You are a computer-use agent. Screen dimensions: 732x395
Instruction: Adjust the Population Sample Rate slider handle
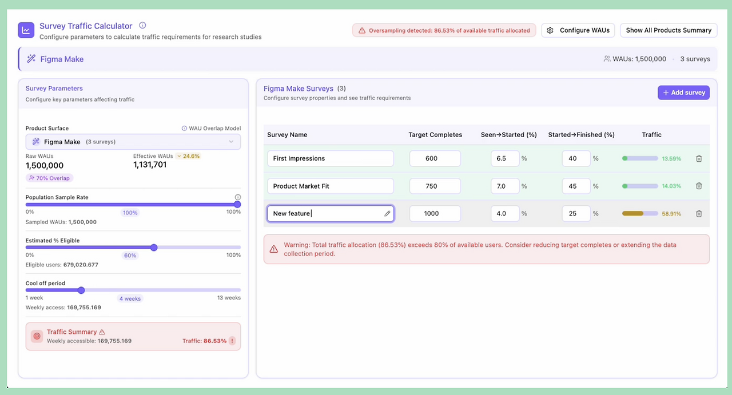coord(237,204)
